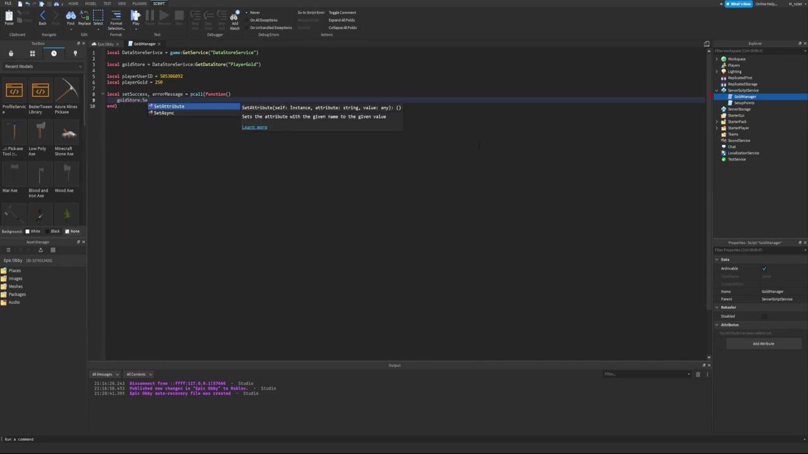Click the Add Attribute button

763,344
